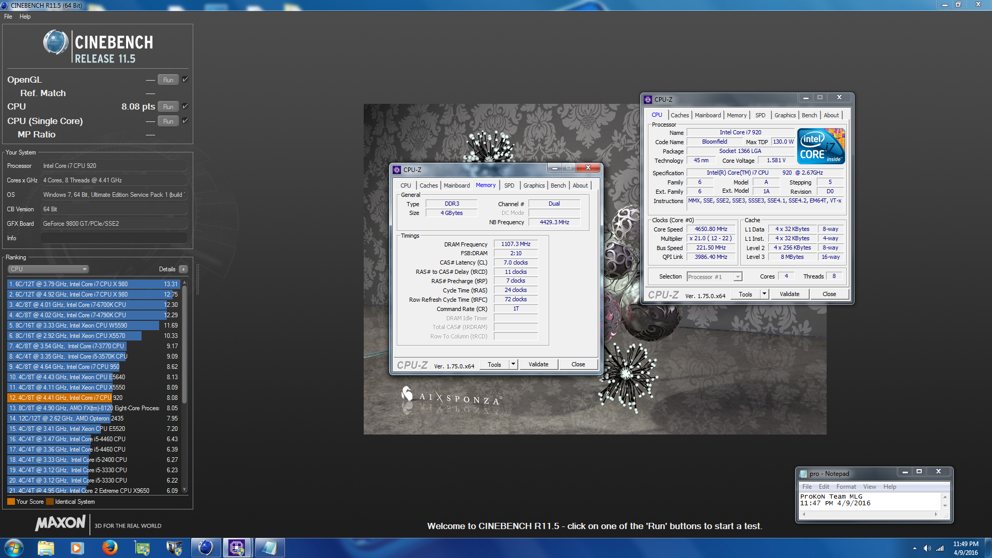Click Validate in CPU-Z CPU window
Screen dimensions: 992x558
[789, 294]
